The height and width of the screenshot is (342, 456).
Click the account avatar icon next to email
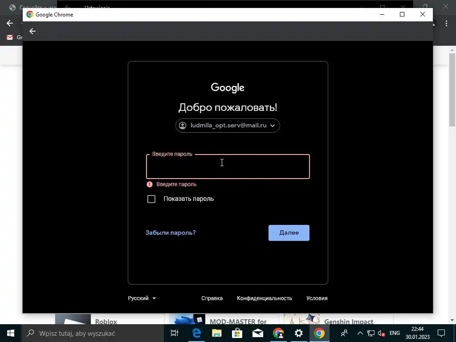click(183, 125)
